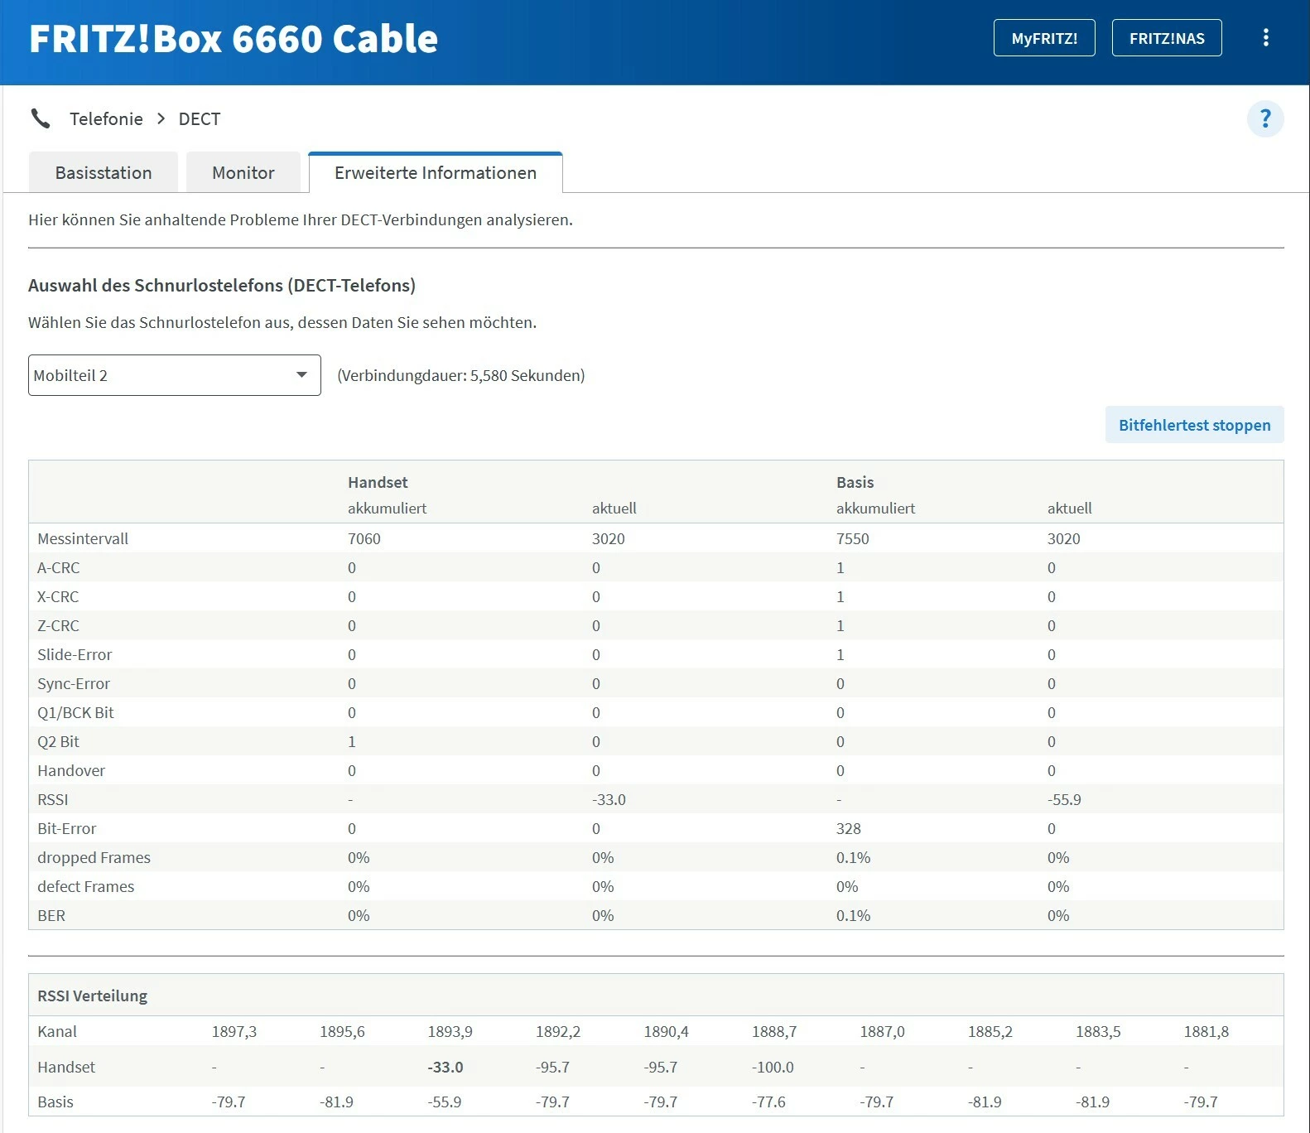The image size is (1310, 1133).
Task: Open the help question mark icon
Action: tap(1265, 118)
